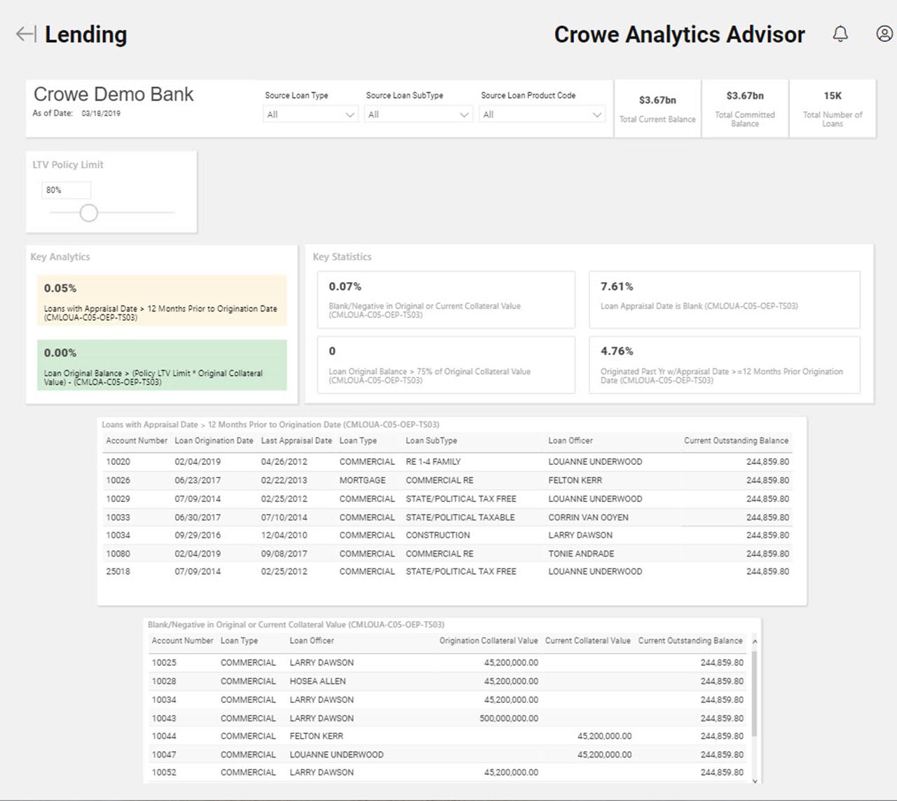Open the user profile icon
The image size is (897, 801).
[884, 34]
